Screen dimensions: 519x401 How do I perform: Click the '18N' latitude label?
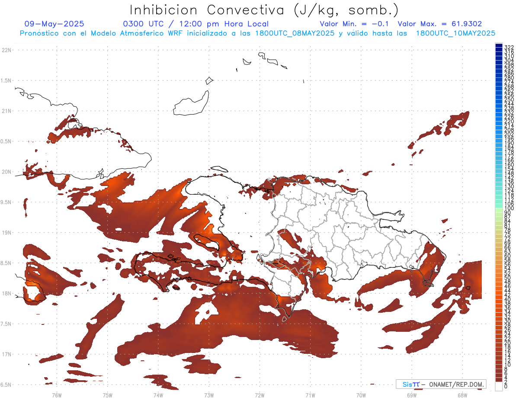tap(7, 294)
